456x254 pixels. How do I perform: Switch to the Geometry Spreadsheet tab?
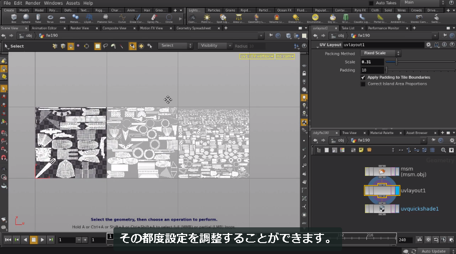193,28
